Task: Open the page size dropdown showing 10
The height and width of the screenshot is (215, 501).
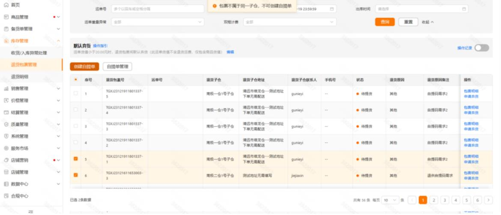Action: coord(390,200)
